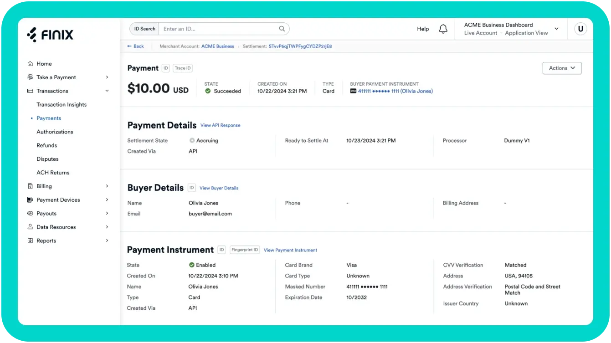Image resolution: width=611 pixels, height=343 pixels.
Task: Click the Buyer Details ID badge
Action: [192, 188]
